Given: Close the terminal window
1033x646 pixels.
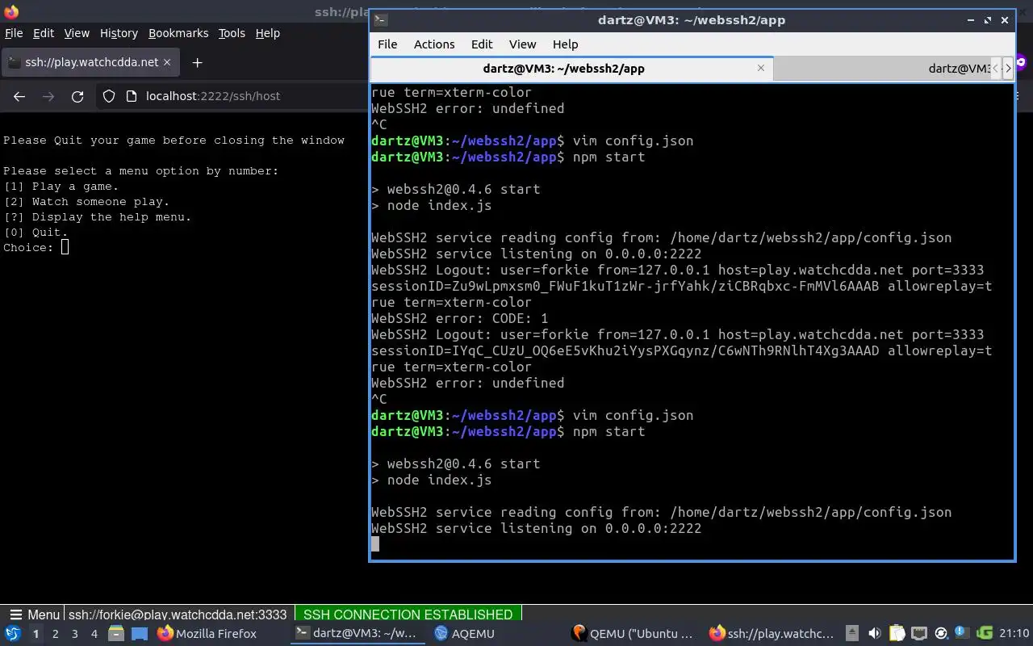Looking at the screenshot, I should 1005,20.
